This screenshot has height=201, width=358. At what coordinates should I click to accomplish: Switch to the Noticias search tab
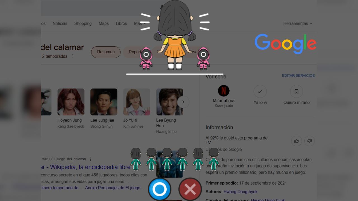(60, 23)
